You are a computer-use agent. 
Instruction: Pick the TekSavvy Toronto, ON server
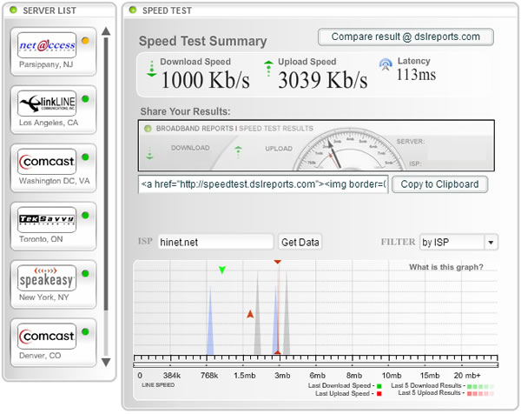[x=53, y=226]
